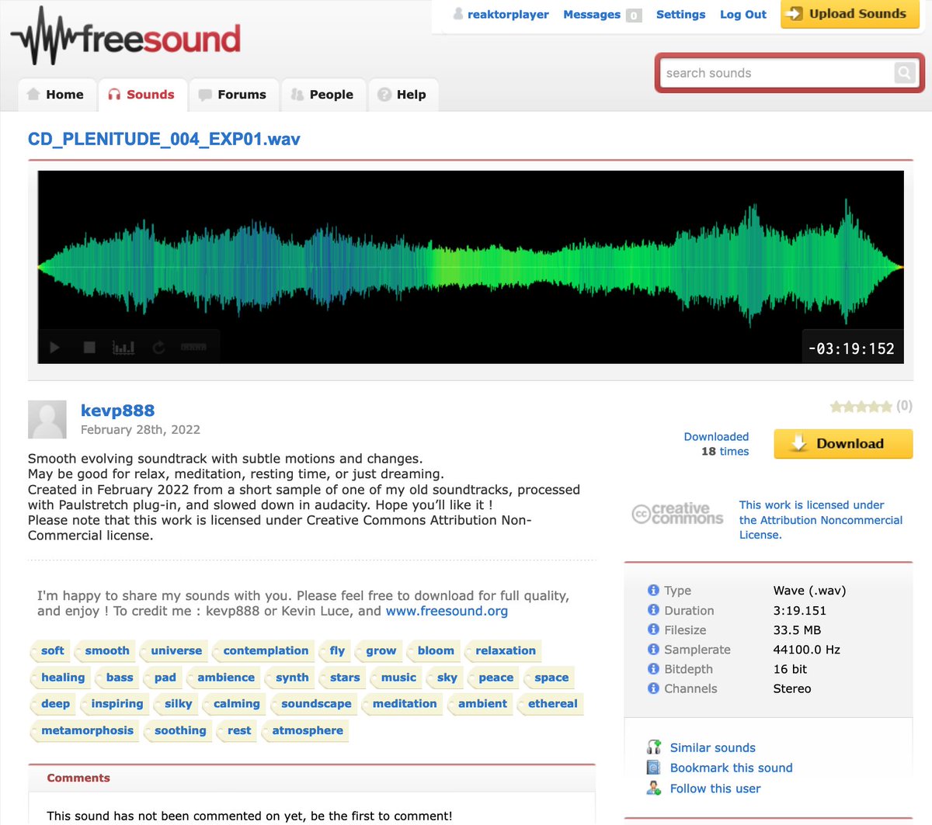Select the inspiring tag
Image resolution: width=932 pixels, height=825 pixels.
(x=115, y=704)
